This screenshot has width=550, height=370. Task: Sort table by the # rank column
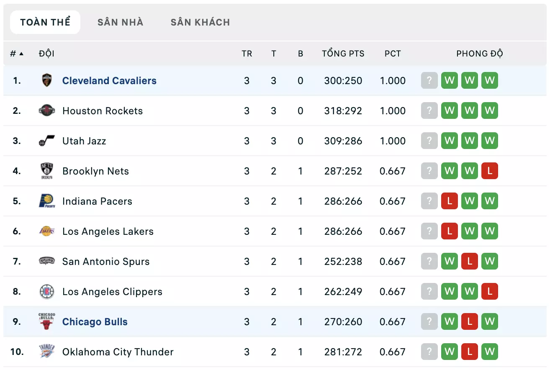pyautogui.click(x=17, y=54)
